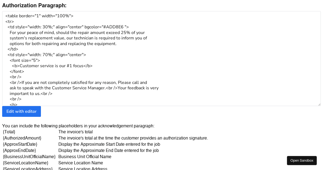This screenshot has height=170, width=323.
Task: Click the invoice's total description text
Action: (75, 132)
